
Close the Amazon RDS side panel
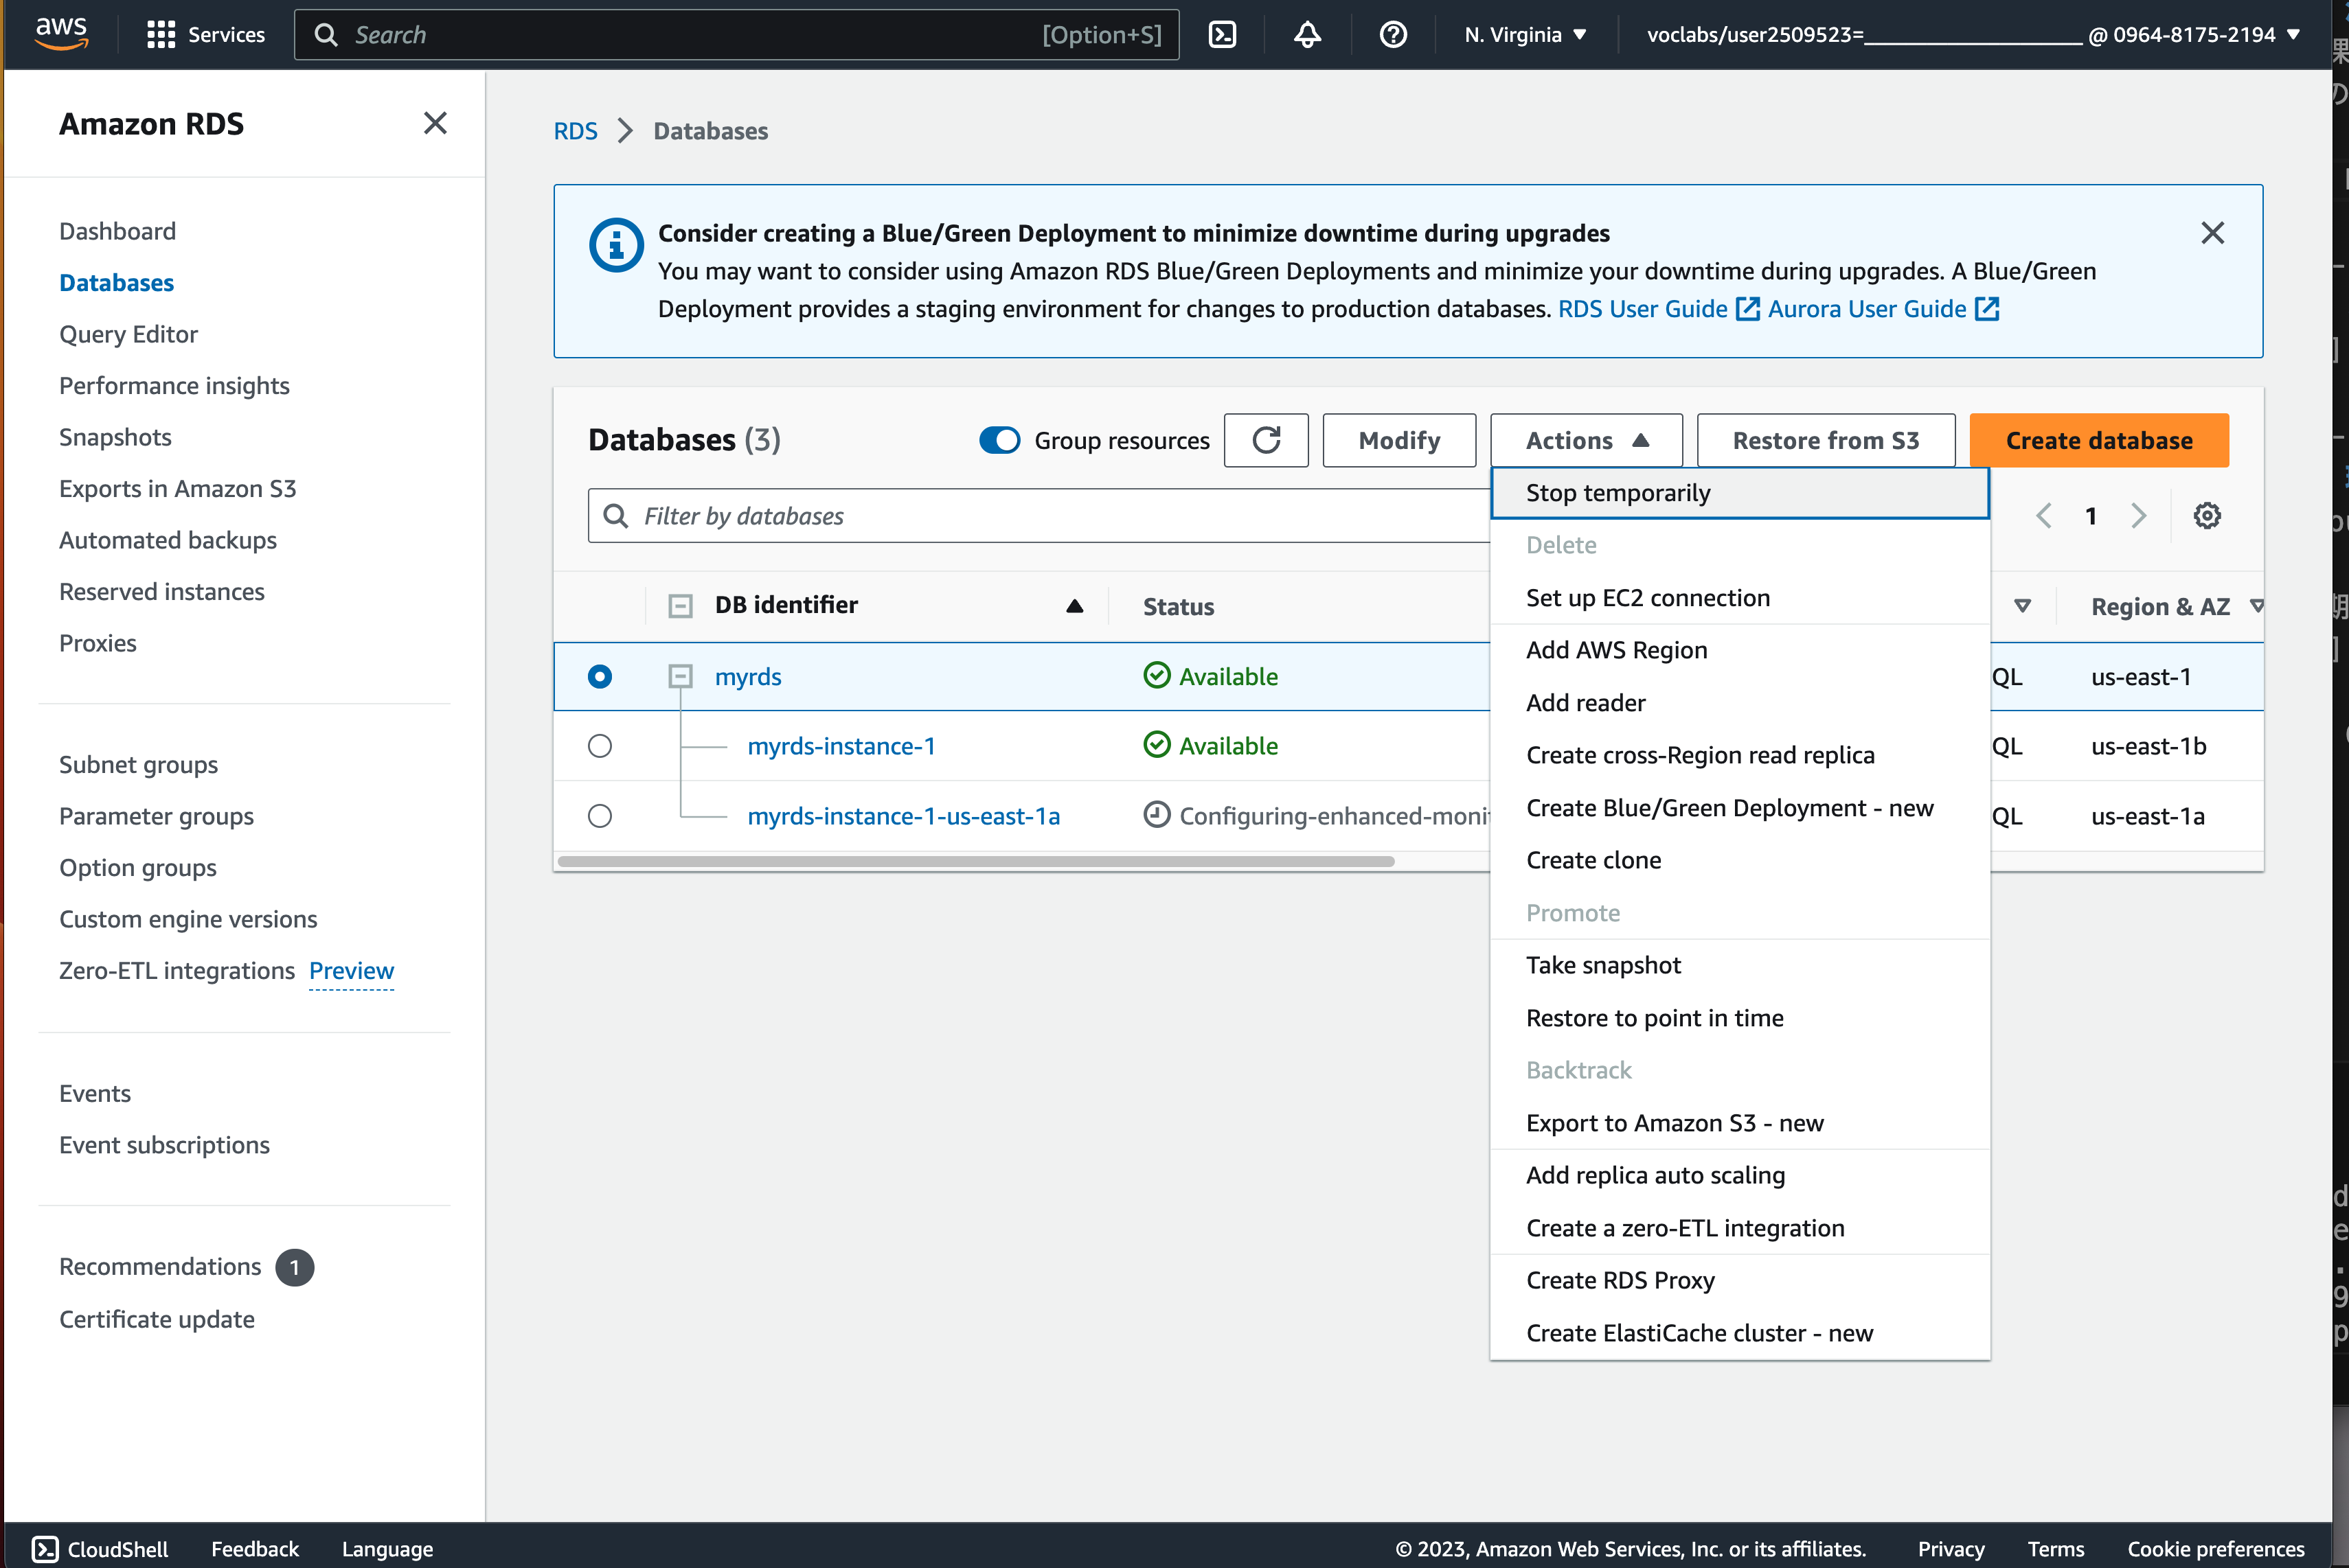435,123
